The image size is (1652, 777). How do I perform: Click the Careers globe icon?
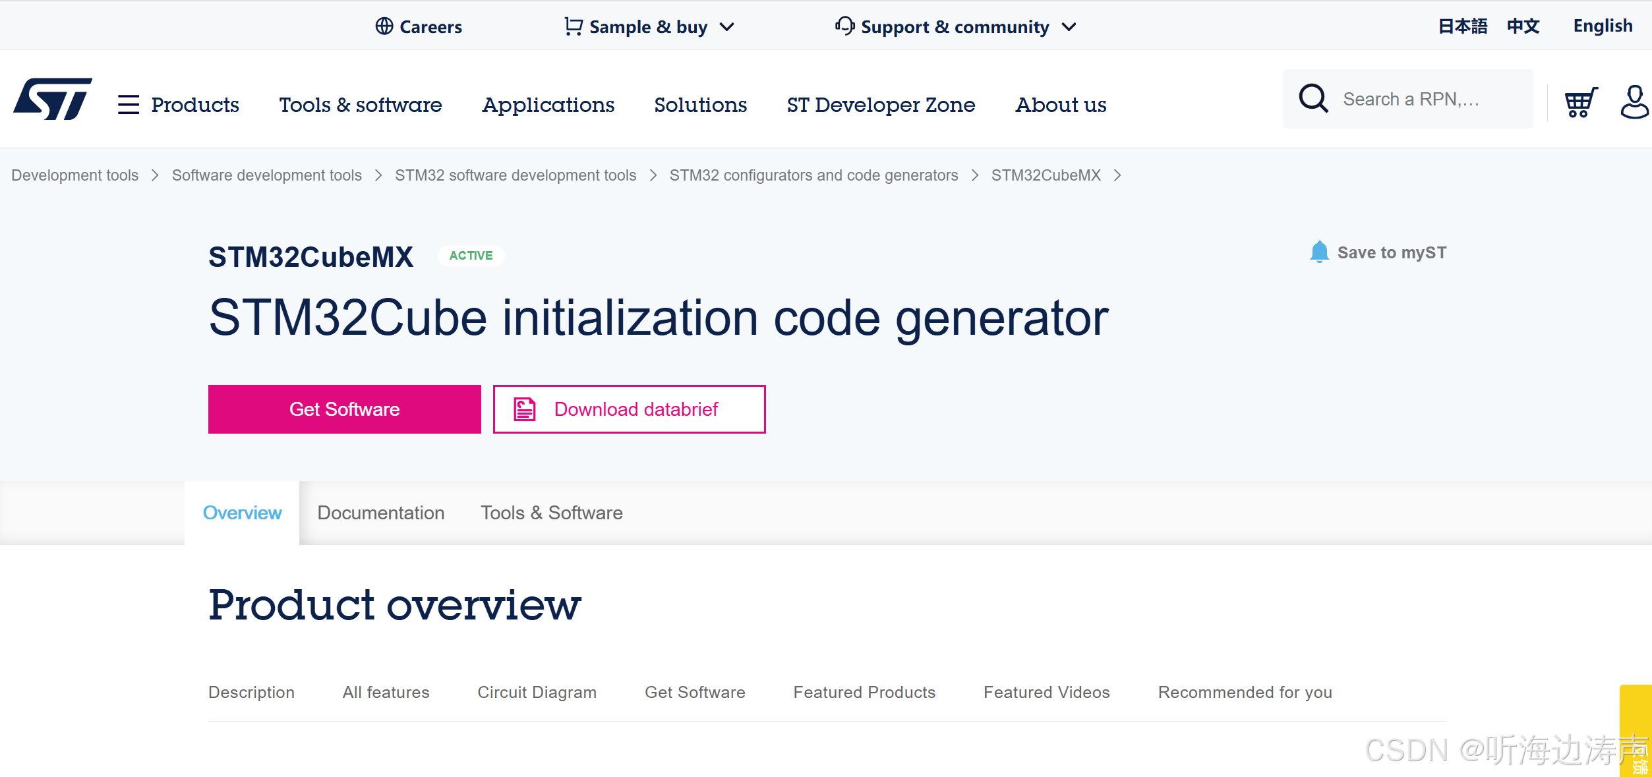coord(384,26)
